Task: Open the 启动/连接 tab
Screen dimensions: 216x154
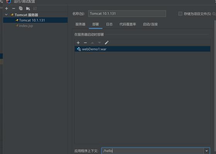Action: point(150,24)
